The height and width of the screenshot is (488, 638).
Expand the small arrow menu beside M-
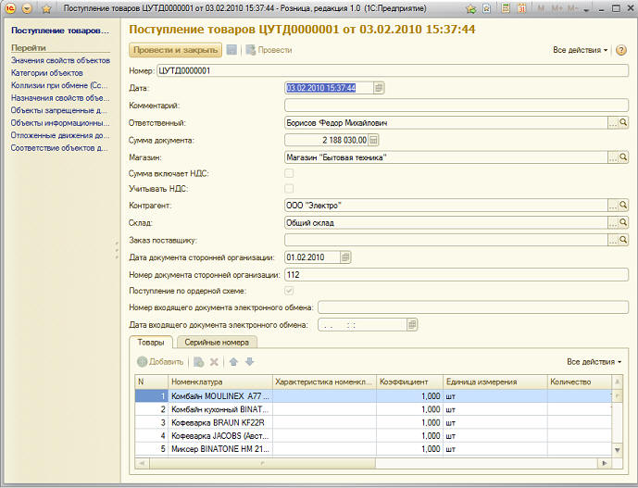586,10
